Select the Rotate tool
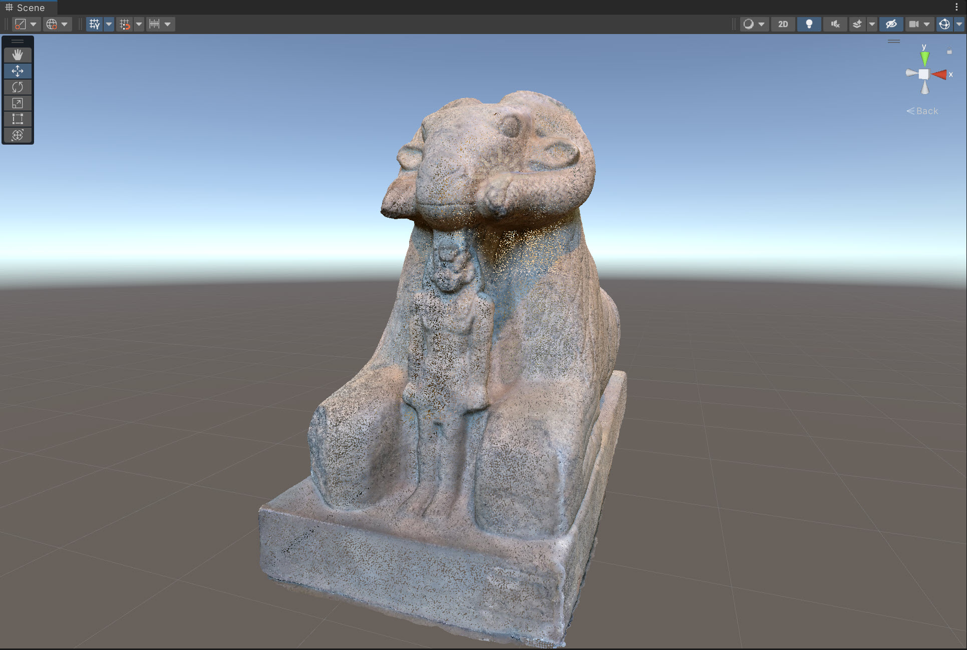Viewport: 967px width, 650px height. coord(18,87)
